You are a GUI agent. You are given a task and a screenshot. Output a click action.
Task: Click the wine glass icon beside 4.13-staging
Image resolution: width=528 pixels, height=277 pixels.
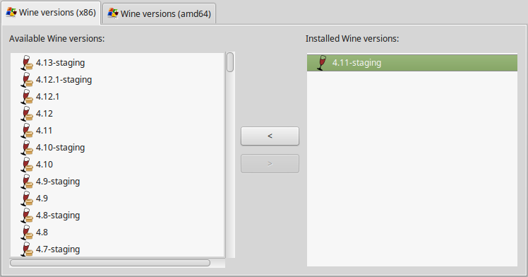click(27, 63)
